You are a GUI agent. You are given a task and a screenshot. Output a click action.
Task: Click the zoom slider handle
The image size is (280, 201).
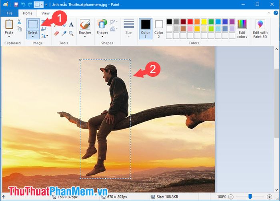(x=250, y=197)
